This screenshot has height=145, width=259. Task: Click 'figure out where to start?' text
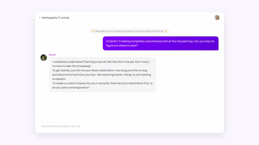[x=122, y=46]
